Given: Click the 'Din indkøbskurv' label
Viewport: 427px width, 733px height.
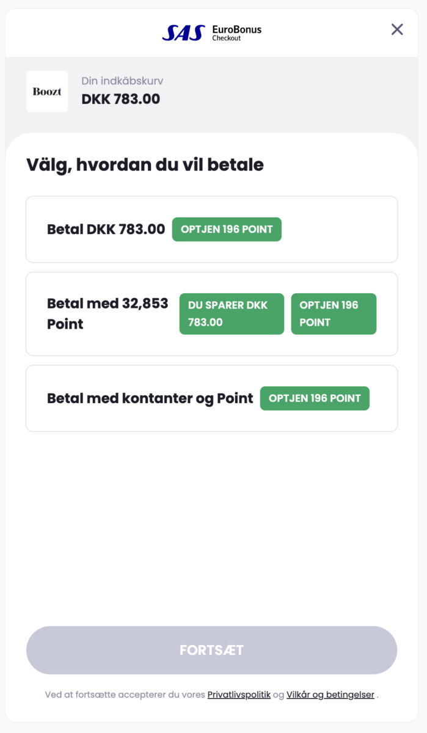Looking at the screenshot, I should (122, 81).
